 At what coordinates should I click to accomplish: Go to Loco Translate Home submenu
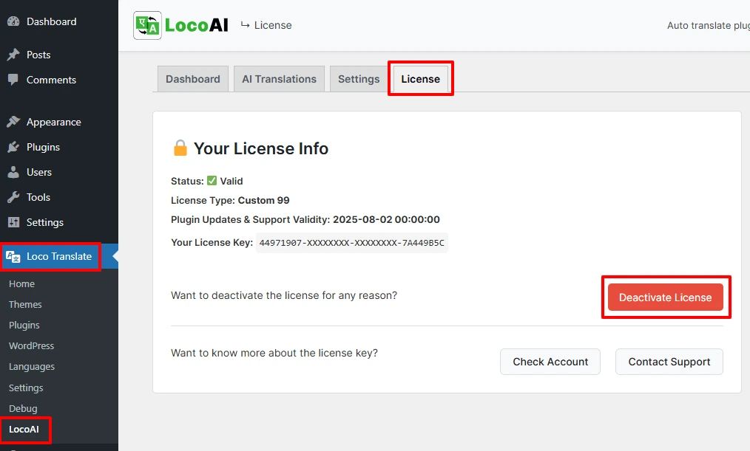(x=21, y=284)
